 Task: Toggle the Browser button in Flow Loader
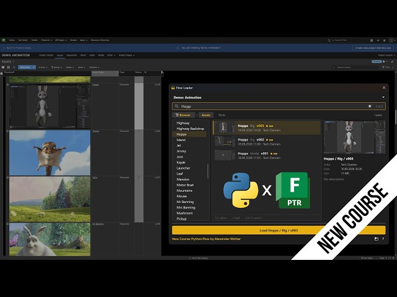pos(184,115)
